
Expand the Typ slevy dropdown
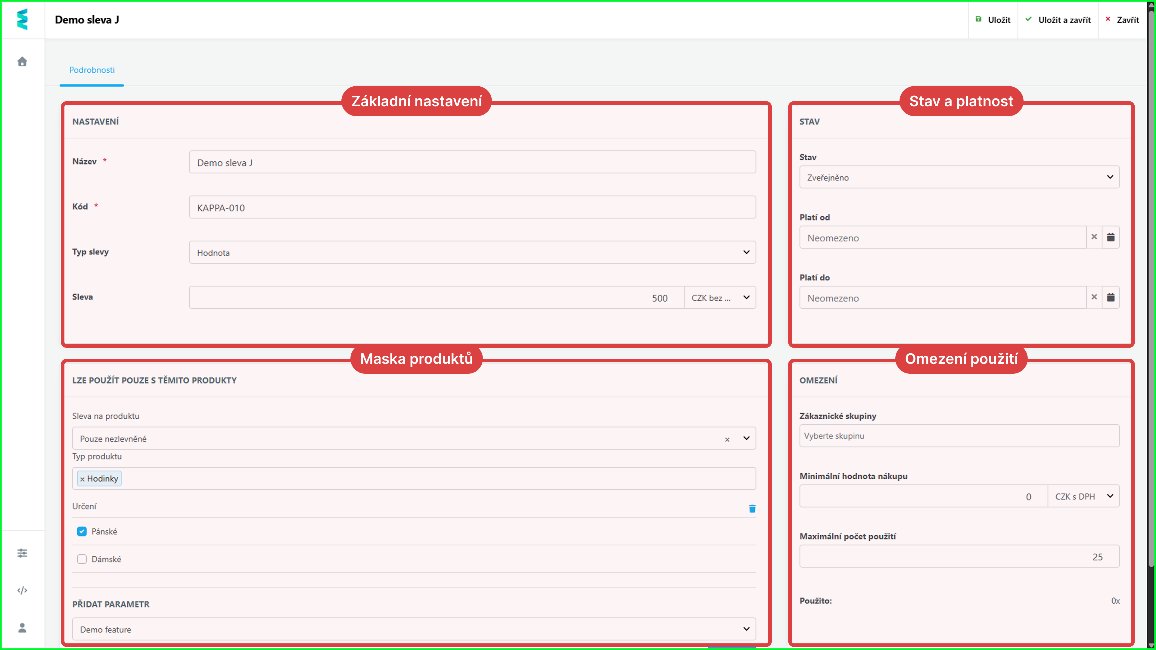pyautogui.click(x=472, y=252)
